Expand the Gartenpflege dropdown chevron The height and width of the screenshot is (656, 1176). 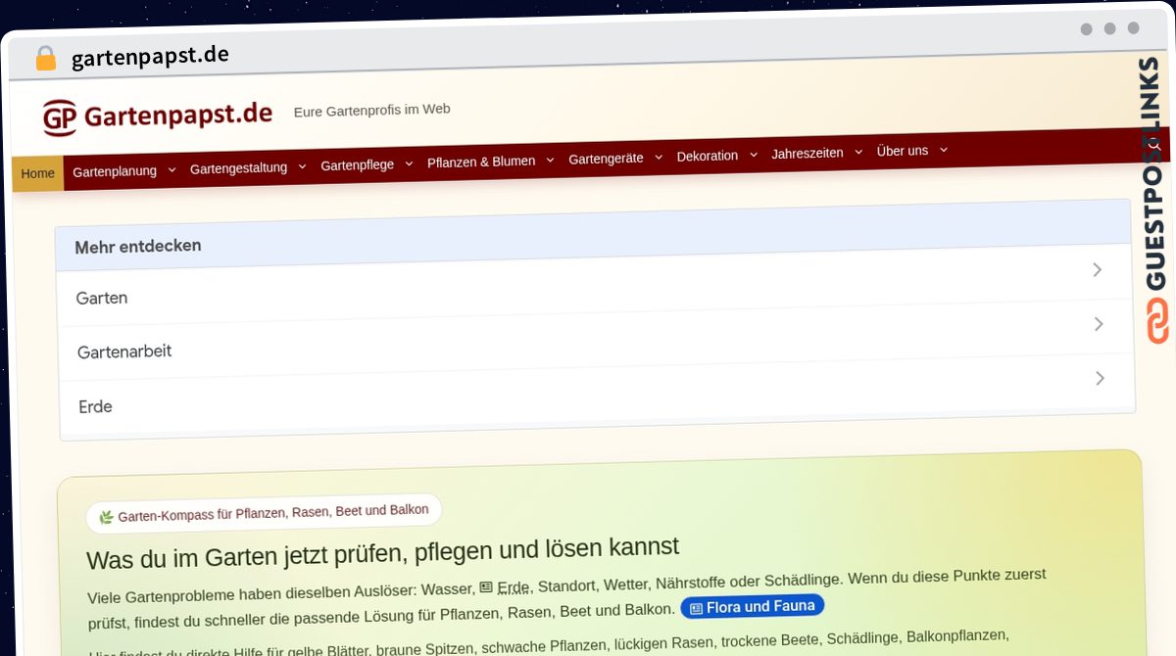(x=409, y=164)
